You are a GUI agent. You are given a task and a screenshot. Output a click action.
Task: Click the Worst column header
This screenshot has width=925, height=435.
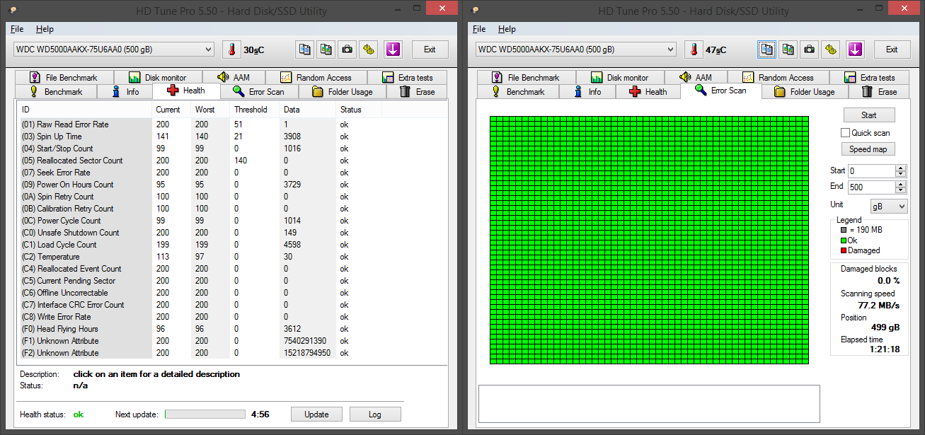click(x=211, y=110)
